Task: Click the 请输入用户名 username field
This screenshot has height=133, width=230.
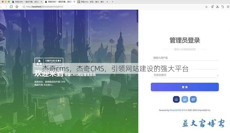Action: point(185,58)
